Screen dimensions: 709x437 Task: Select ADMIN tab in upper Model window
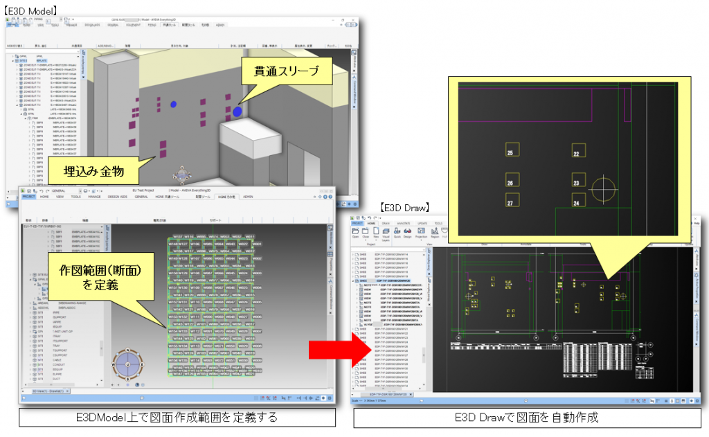click(x=220, y=25)
